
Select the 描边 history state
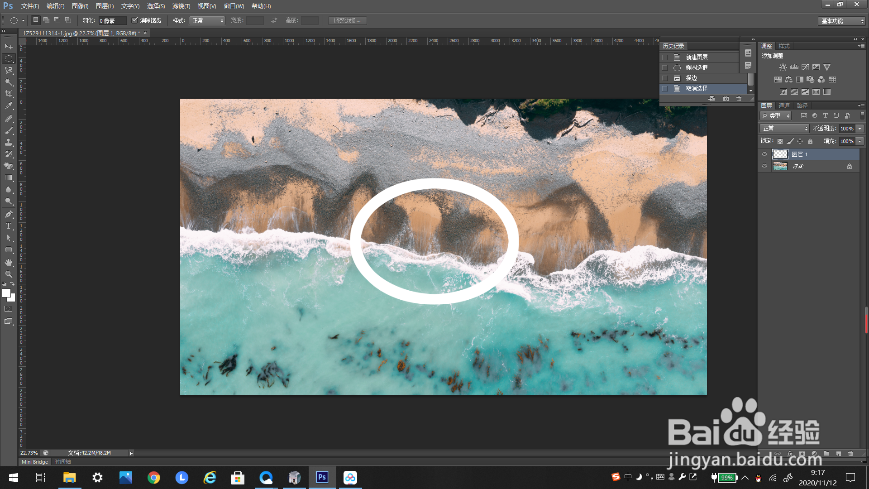691,78
